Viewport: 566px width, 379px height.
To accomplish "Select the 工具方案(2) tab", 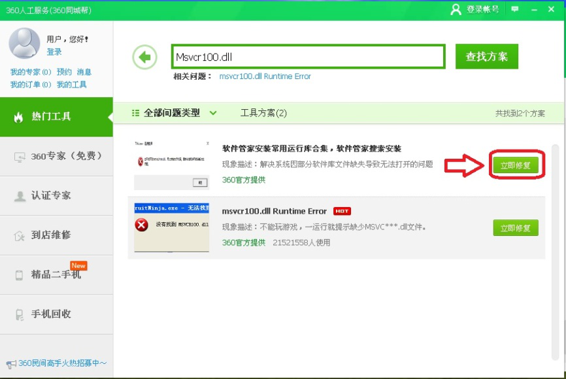I will (263, 113).
